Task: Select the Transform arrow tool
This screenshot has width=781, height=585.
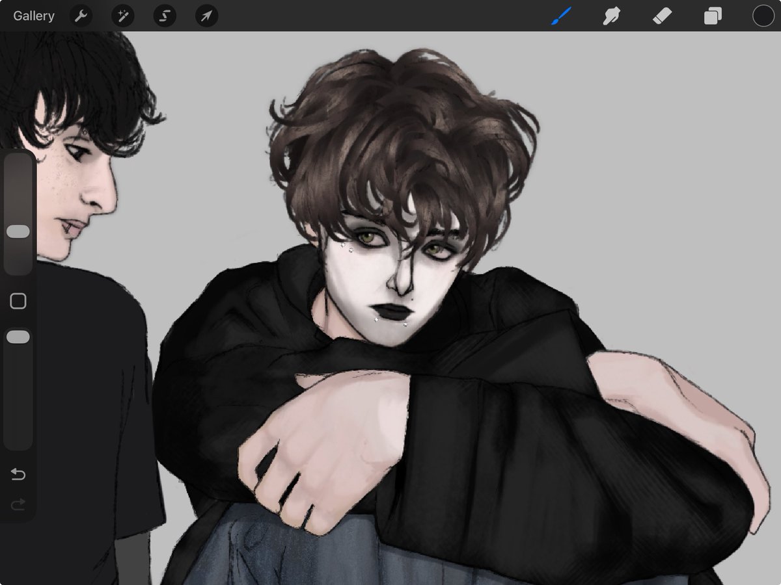Action: pyautogui.click(x=206, y=16)
